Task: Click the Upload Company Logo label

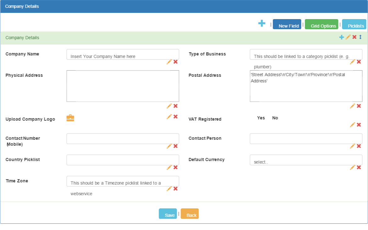Action: pos(30,119)
